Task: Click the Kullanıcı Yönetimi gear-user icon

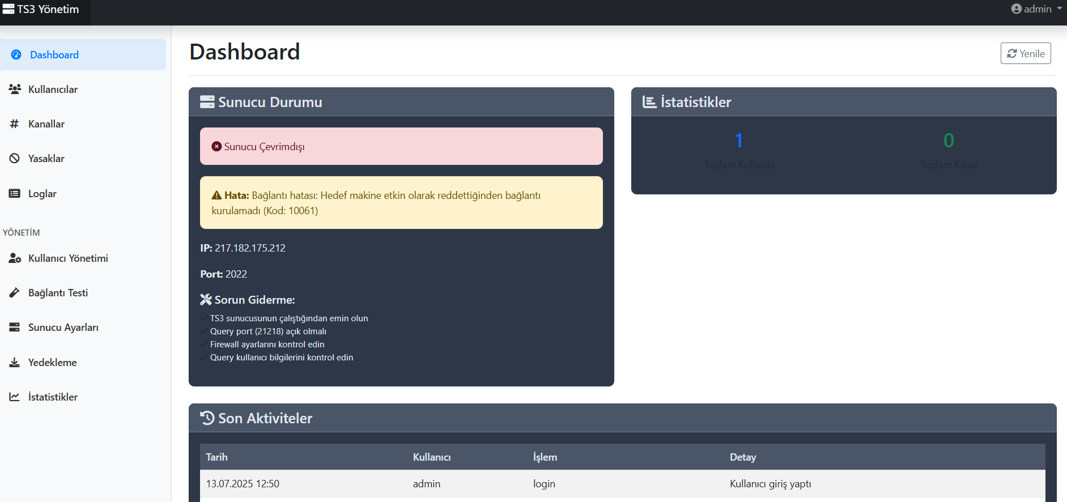Action: point(15,258)
